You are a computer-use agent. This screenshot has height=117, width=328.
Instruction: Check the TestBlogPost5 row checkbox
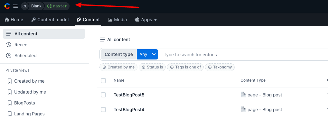coord(103,95)
